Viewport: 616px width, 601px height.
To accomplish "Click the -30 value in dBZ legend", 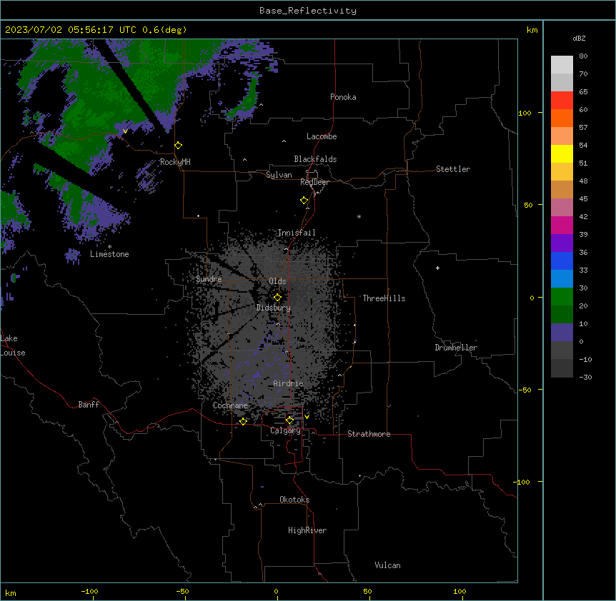I will pos(585,378).
